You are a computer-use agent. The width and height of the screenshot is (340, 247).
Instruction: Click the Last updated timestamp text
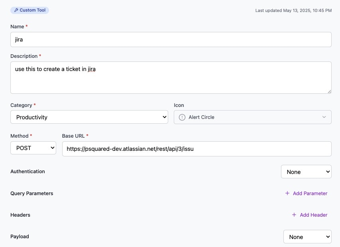pos(293,10)
